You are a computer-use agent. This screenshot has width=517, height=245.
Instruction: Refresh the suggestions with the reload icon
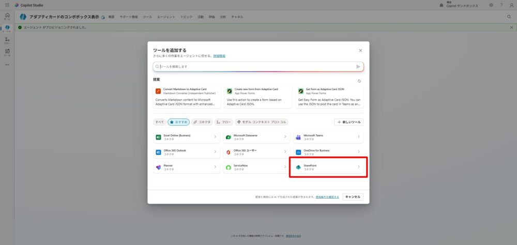coord(359,81)
